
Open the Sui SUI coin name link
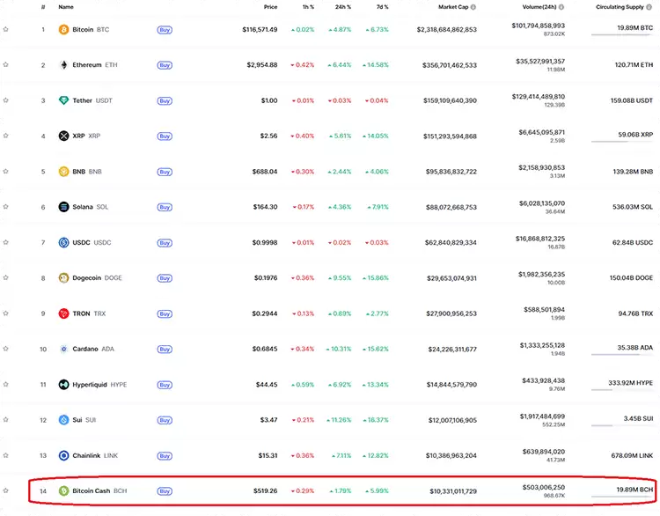point(82,420)
